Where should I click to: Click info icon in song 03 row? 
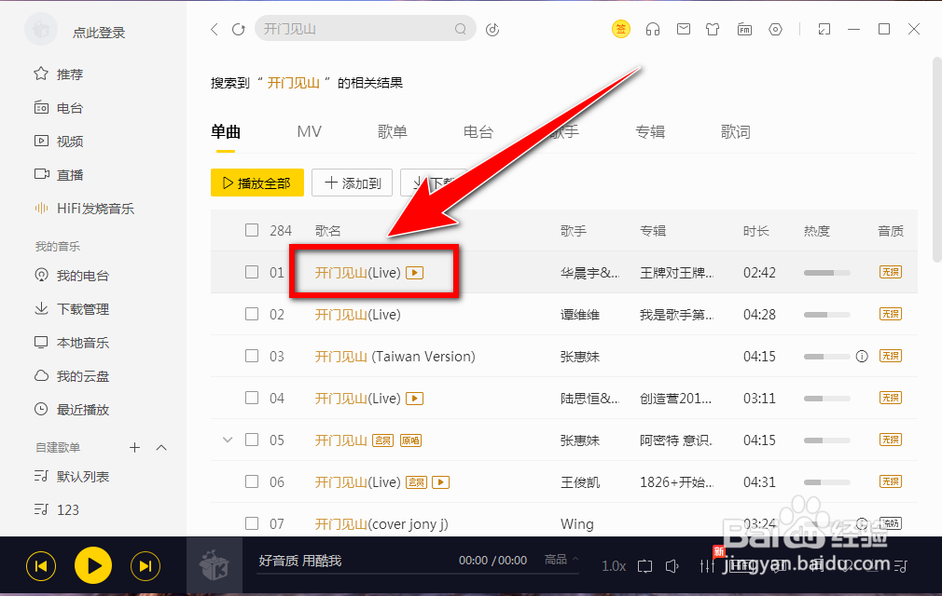(x=862, y=356)
